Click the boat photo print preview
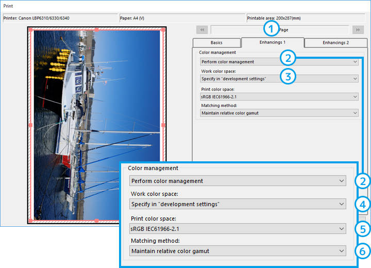Screen dimensions: 371x268 [x=97, y=125]
